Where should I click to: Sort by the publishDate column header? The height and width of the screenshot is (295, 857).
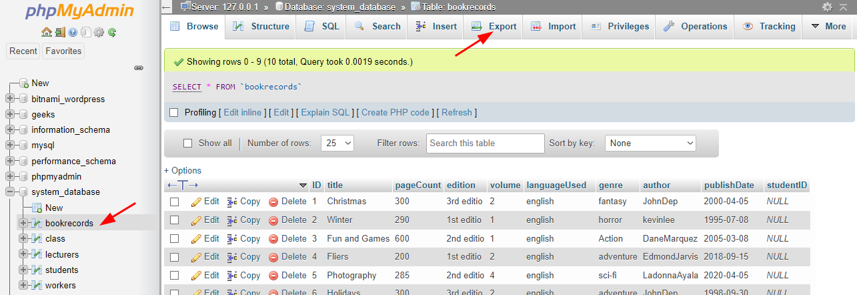point(729,185)
